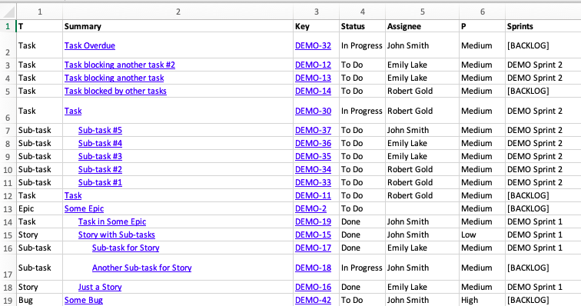Open Another Sub-task for Story link

142,268
